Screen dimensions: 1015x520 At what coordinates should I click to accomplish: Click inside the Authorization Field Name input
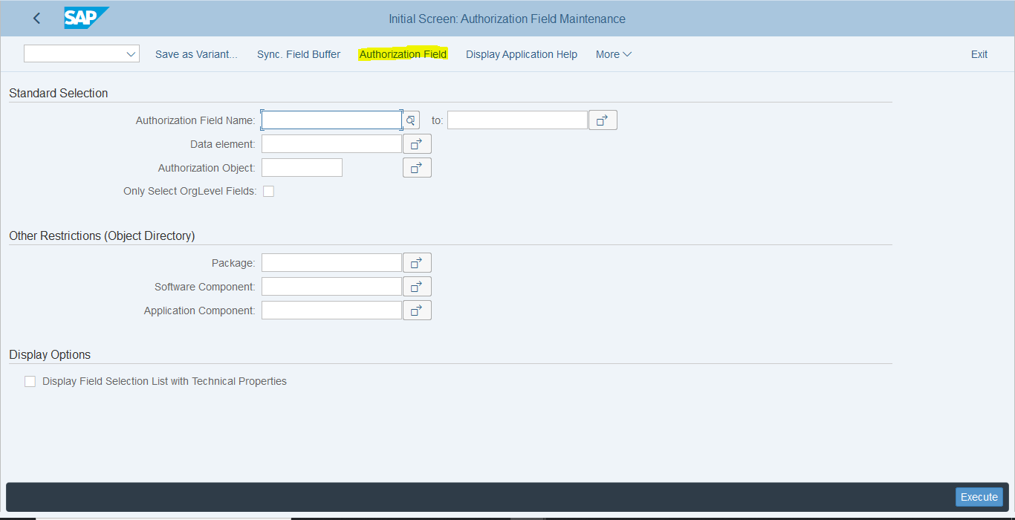[331, 119]
